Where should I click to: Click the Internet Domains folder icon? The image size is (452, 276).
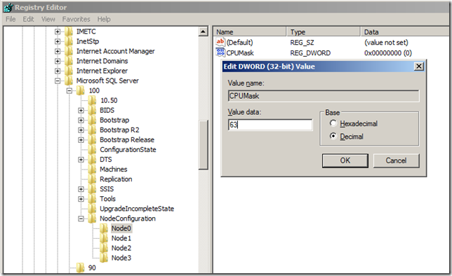click(x=69, y=61)
